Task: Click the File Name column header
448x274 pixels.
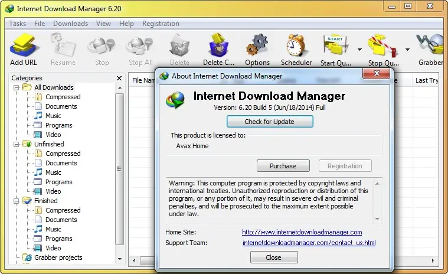Action: click(x=143, y=80)
